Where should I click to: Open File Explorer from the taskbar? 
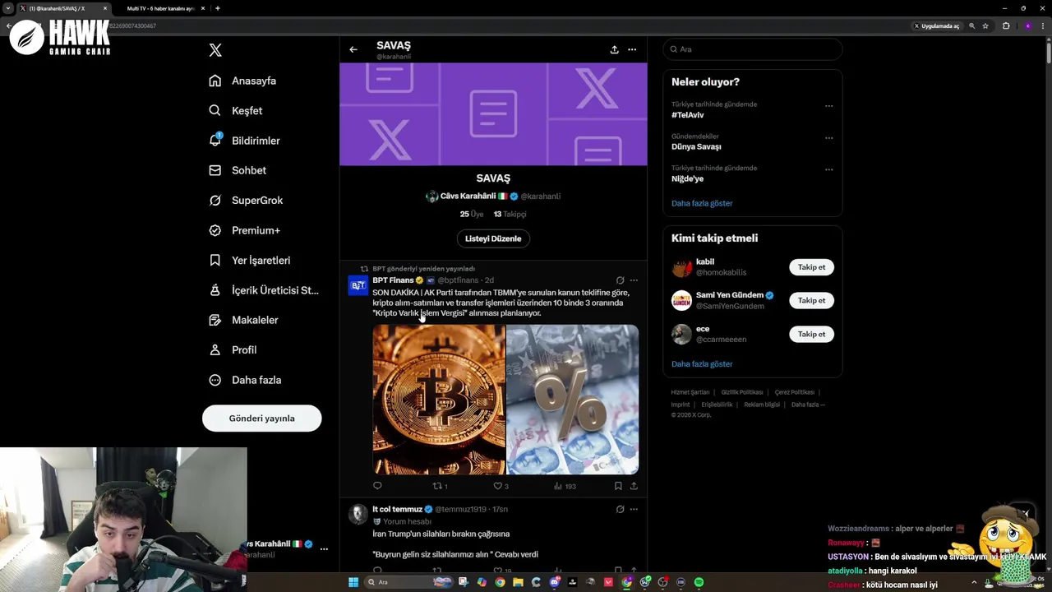coord(519,582)
